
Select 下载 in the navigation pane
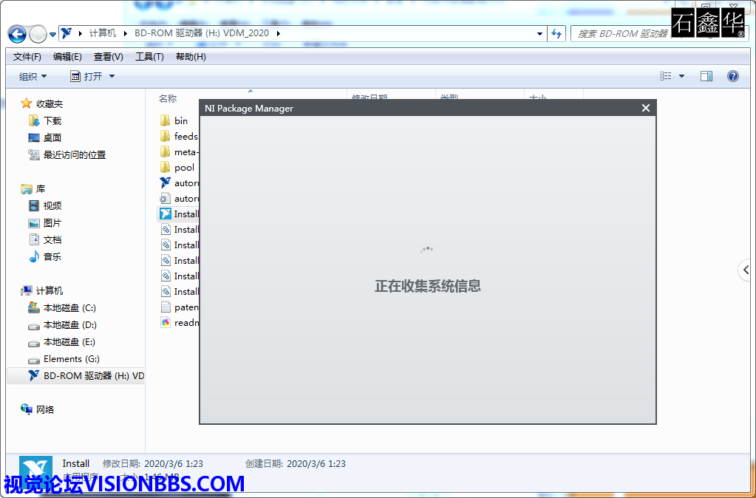[x=45, y=120]
